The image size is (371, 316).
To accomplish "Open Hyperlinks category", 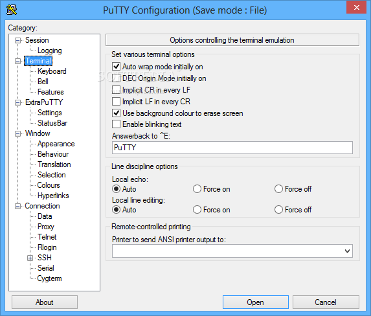I will coord(53,196).
